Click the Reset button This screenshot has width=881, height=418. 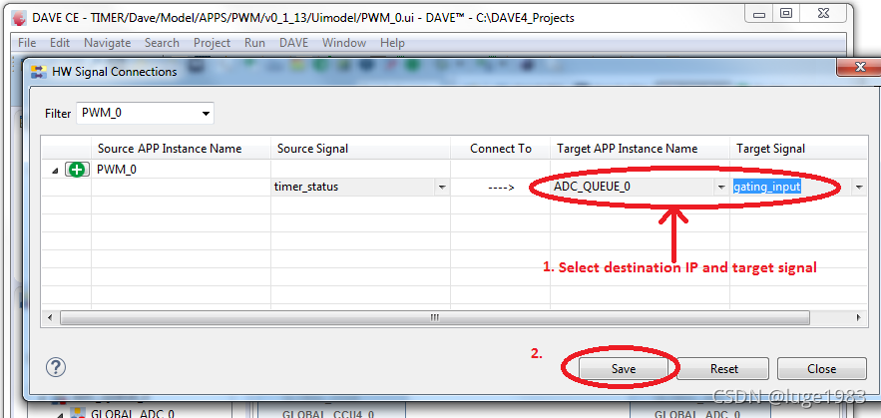click(x=723, y=369)
